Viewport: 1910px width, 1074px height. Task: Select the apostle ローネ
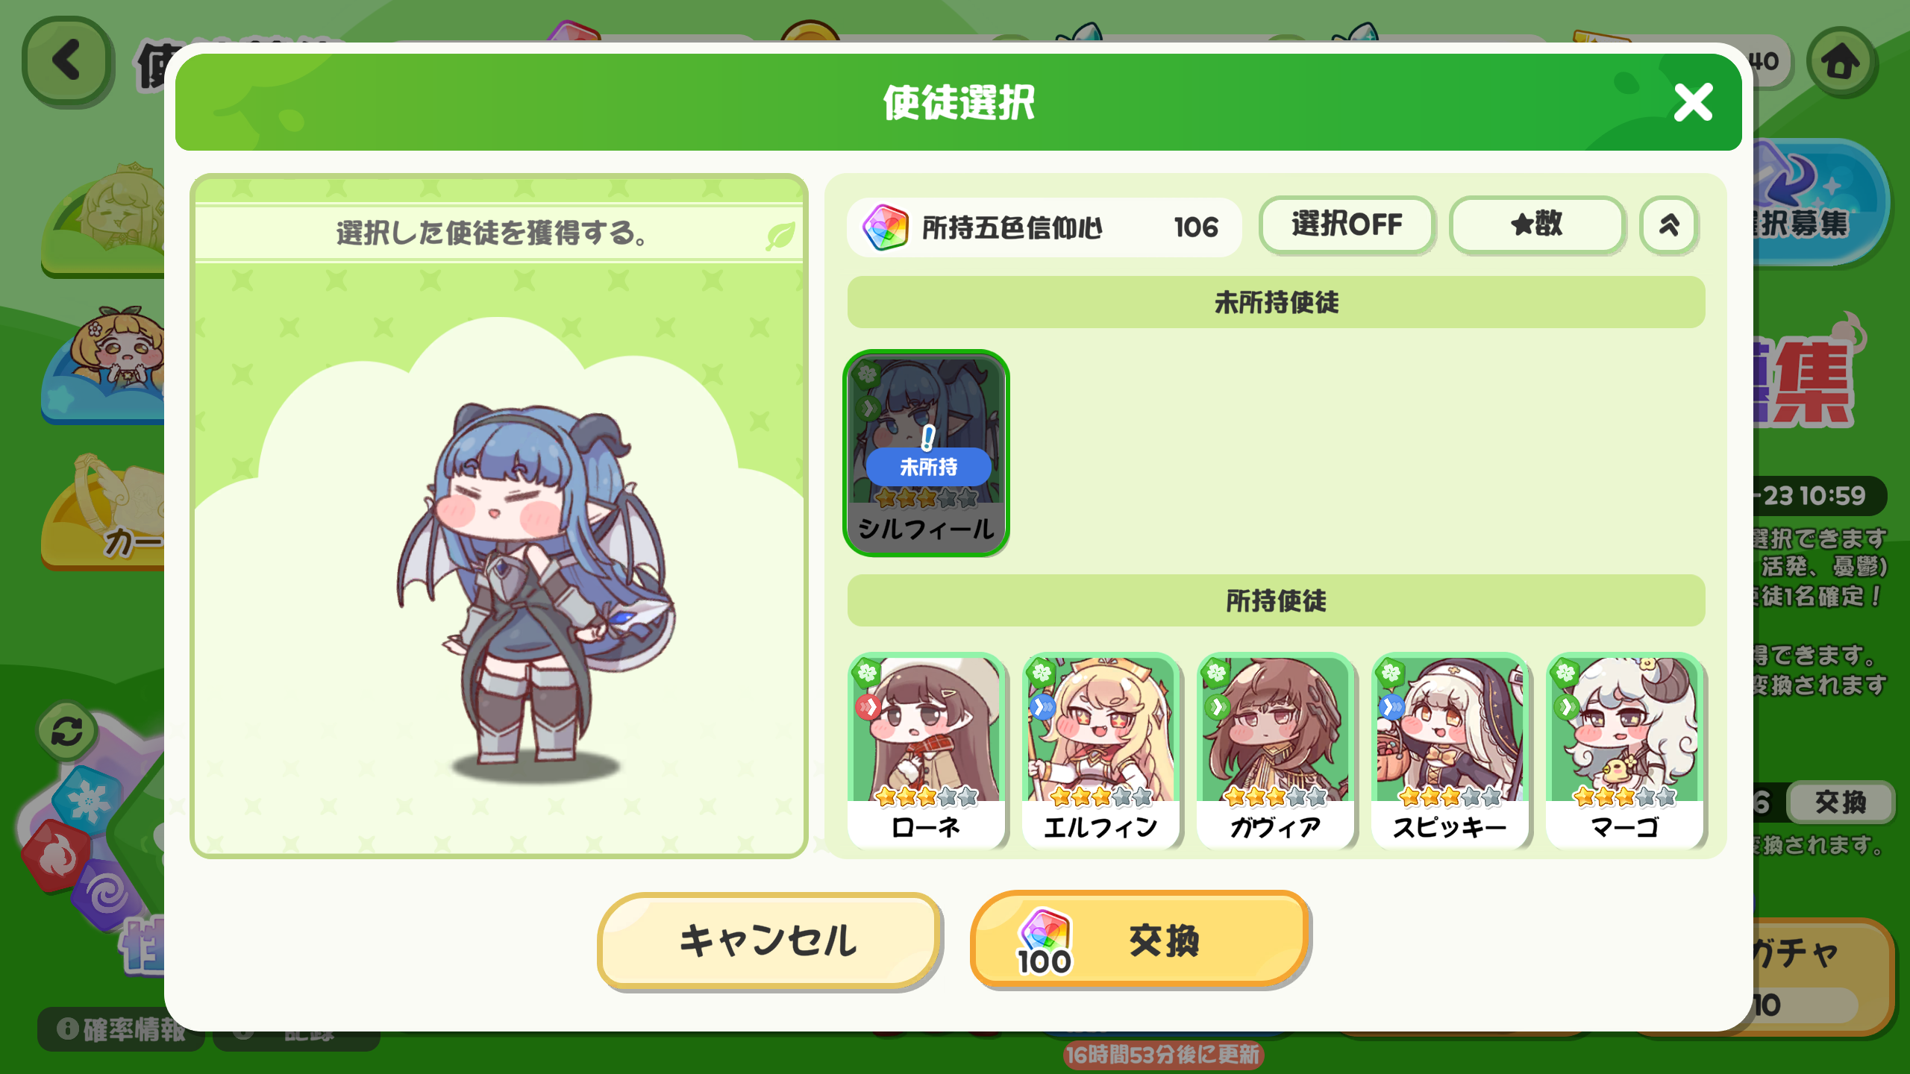pos(926,751)
